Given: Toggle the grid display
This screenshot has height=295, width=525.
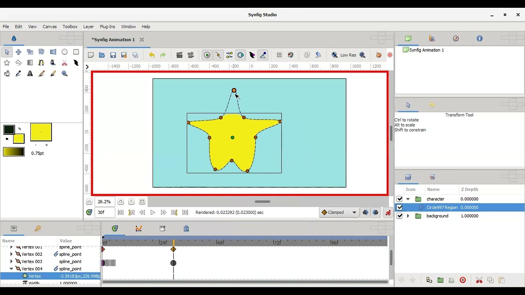Looking at the screenshot, I should click(x=279, y=55).
